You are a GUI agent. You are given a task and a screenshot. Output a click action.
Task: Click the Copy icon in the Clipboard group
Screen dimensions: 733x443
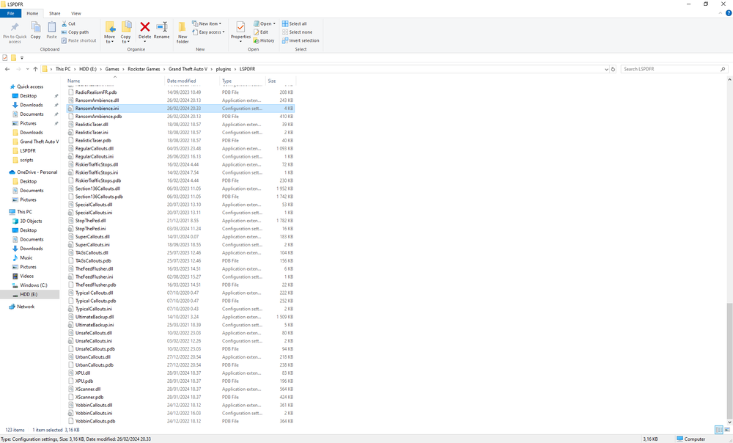[x=35, y=28]
